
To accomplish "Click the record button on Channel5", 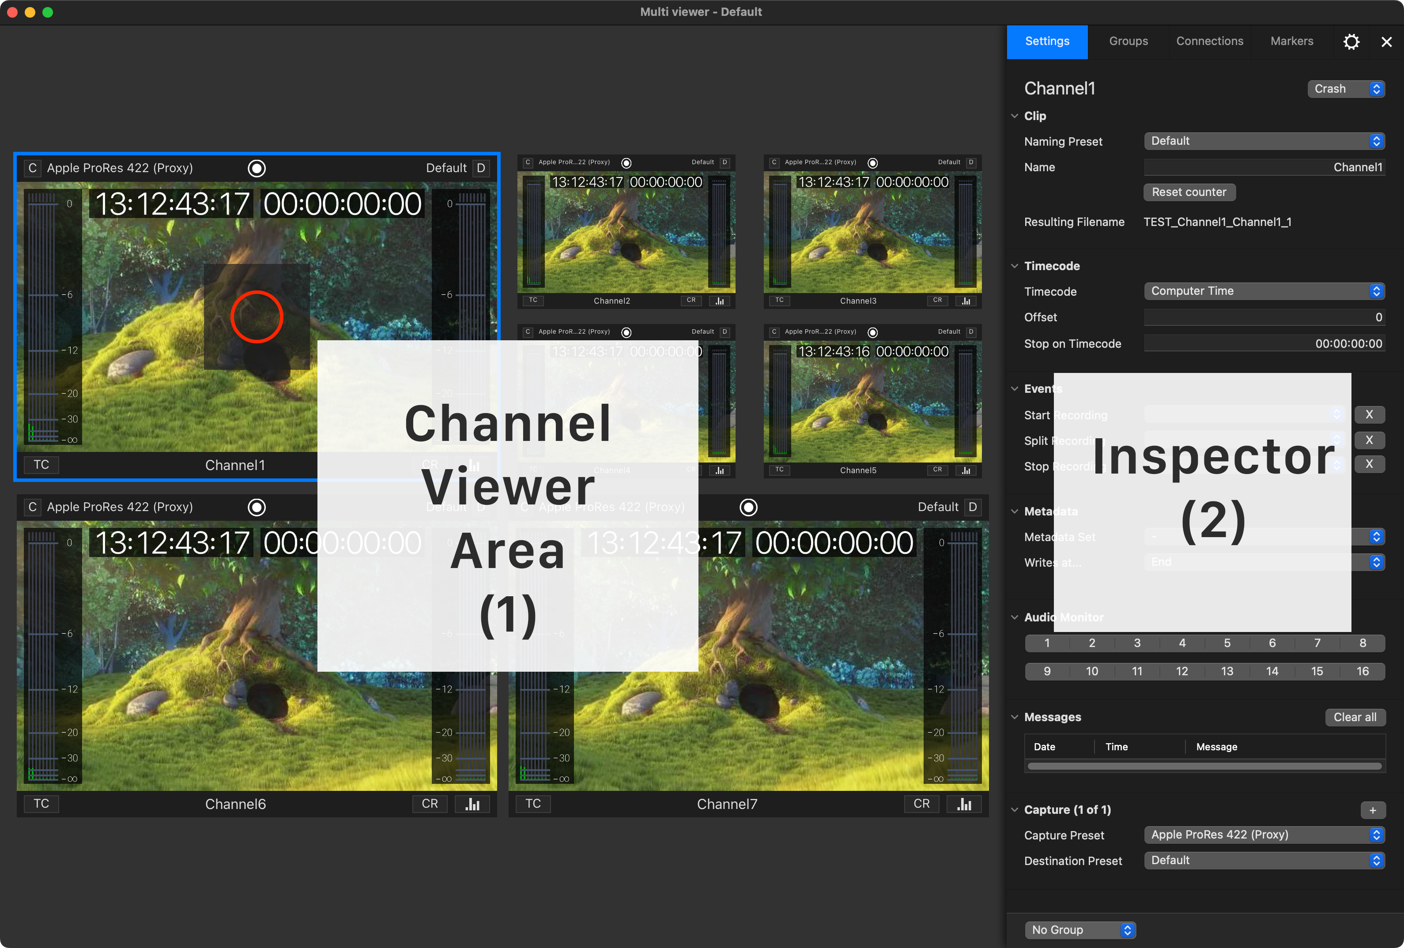I will coord(872,333).
